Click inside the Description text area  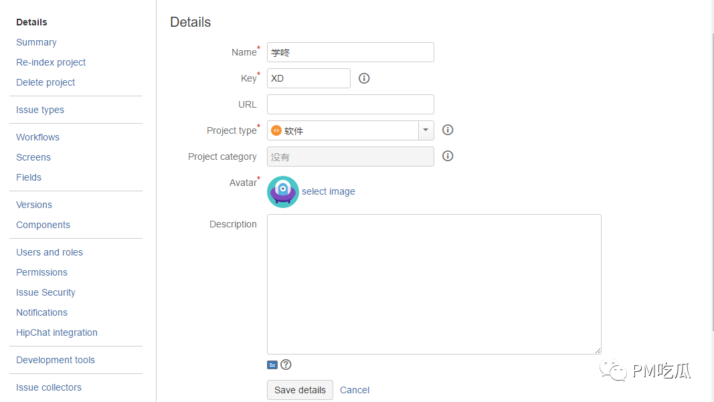(x=434, y=284)
